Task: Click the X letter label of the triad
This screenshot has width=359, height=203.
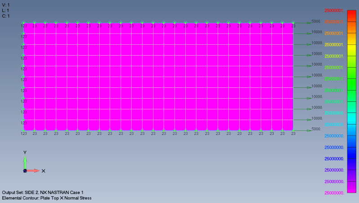Action: [x=43, y=171]
